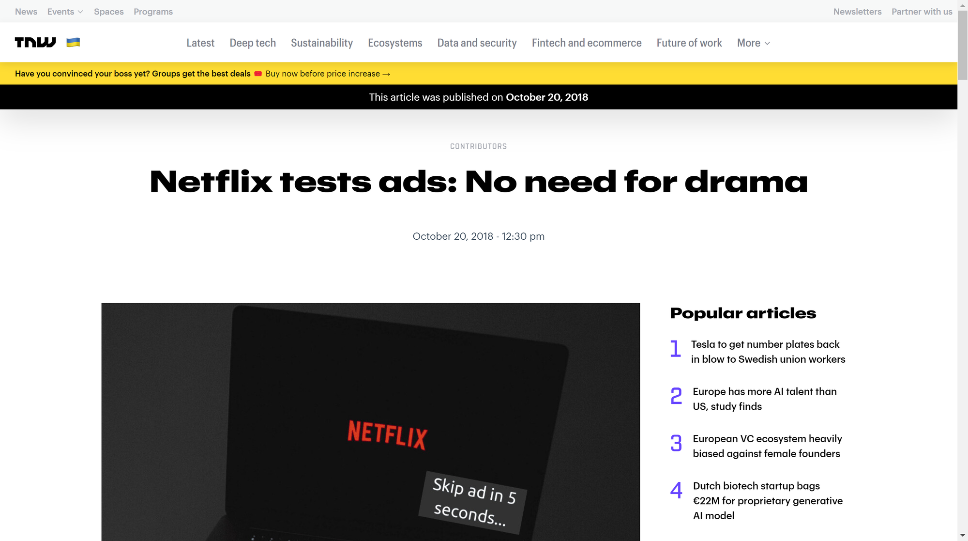This screenshot has width=968, height=541.
Task: Click scrollbar down arrow
Action: pos(962,536)
